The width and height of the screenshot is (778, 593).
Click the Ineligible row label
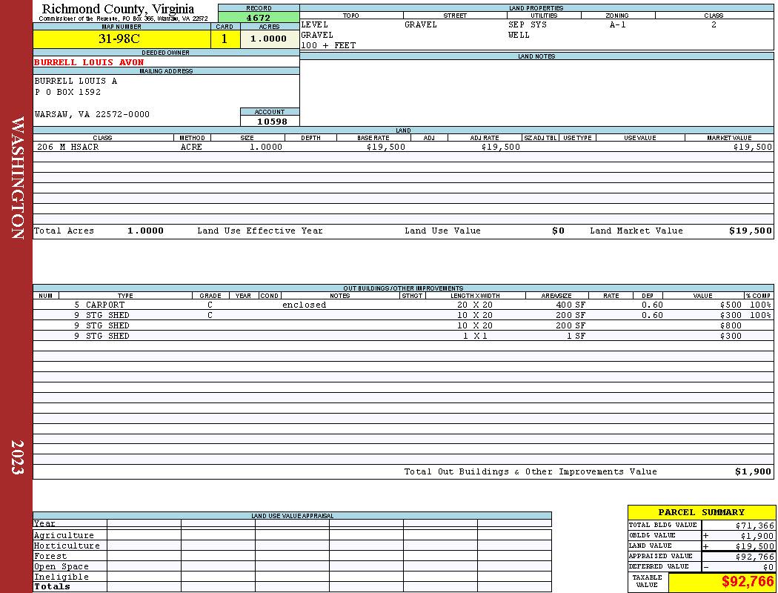pyautogui.click(x=61, y=577)
